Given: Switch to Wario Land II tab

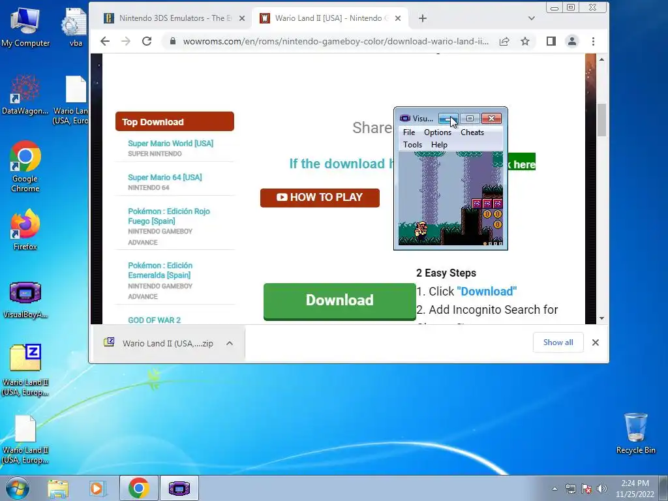Looking at the screenshot, I should (x=330, y=18).
